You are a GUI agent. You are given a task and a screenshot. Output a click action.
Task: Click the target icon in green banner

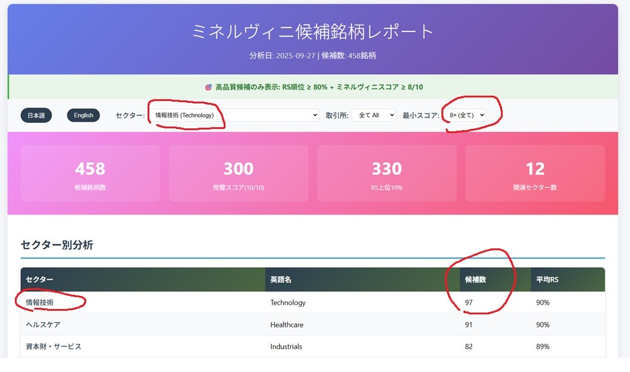pyautogui.click(x=208, y=87)
